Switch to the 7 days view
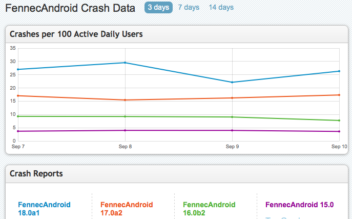This screenshot has height=219, width=352. coord(189,8)
